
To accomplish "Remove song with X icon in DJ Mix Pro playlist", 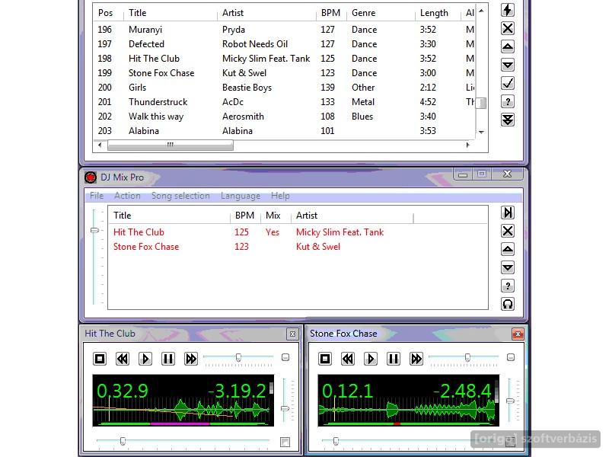I will 508,231.
